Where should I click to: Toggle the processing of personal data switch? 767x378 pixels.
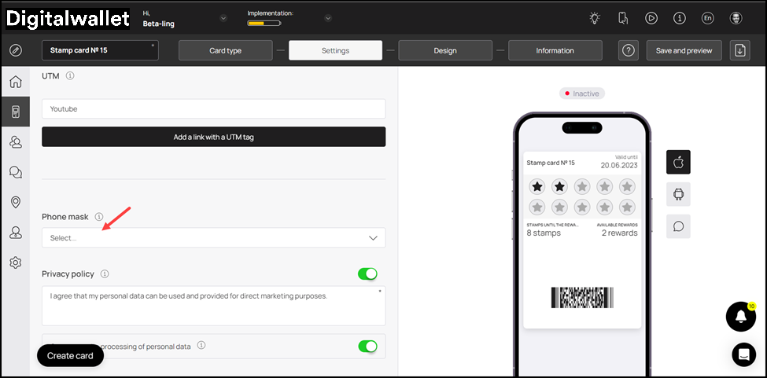[367, 346]
